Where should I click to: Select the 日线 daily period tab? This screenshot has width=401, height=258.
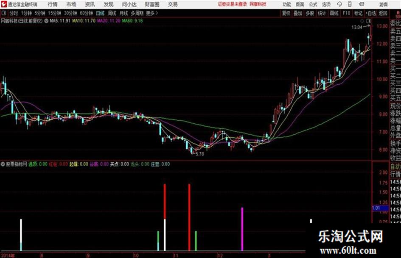click(x=100, y=13)
